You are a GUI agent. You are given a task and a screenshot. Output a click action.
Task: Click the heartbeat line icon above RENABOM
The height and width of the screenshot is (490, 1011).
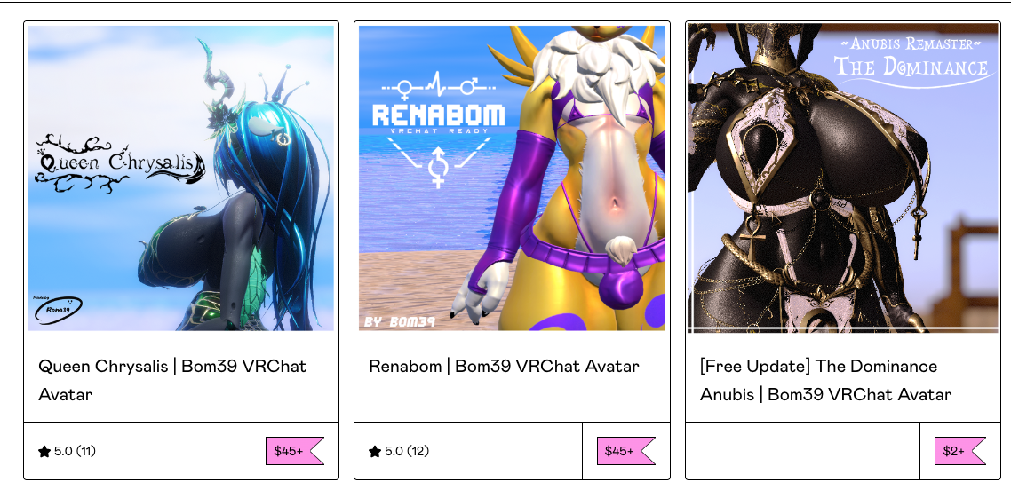(439, 84)
